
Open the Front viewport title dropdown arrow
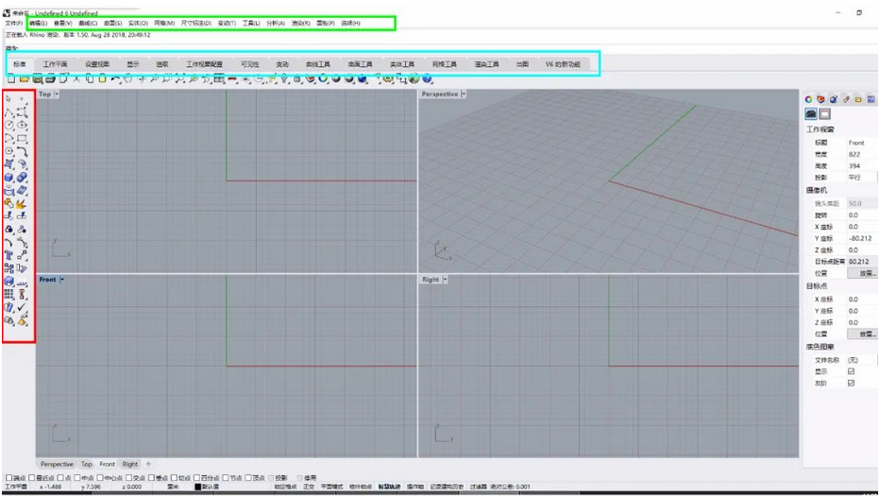pyautogui.click(x=62, y=280)
